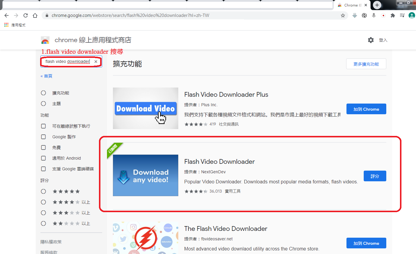Image resolution: width=416 pixels, height=254 pixels.
Task: Click the circular two-arrow extension icon
Action: click(364, 15)
